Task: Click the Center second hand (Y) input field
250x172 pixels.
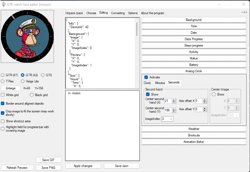Action: coord(168,110)
